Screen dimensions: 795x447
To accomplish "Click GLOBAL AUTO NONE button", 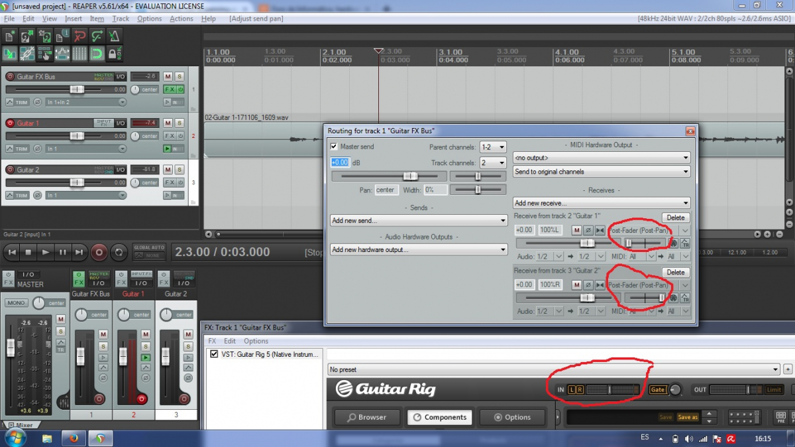I will [149, 251].
